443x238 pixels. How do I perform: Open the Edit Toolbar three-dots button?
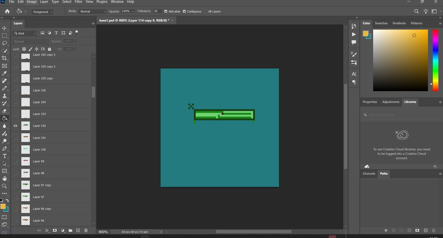(x=4, y=194)
